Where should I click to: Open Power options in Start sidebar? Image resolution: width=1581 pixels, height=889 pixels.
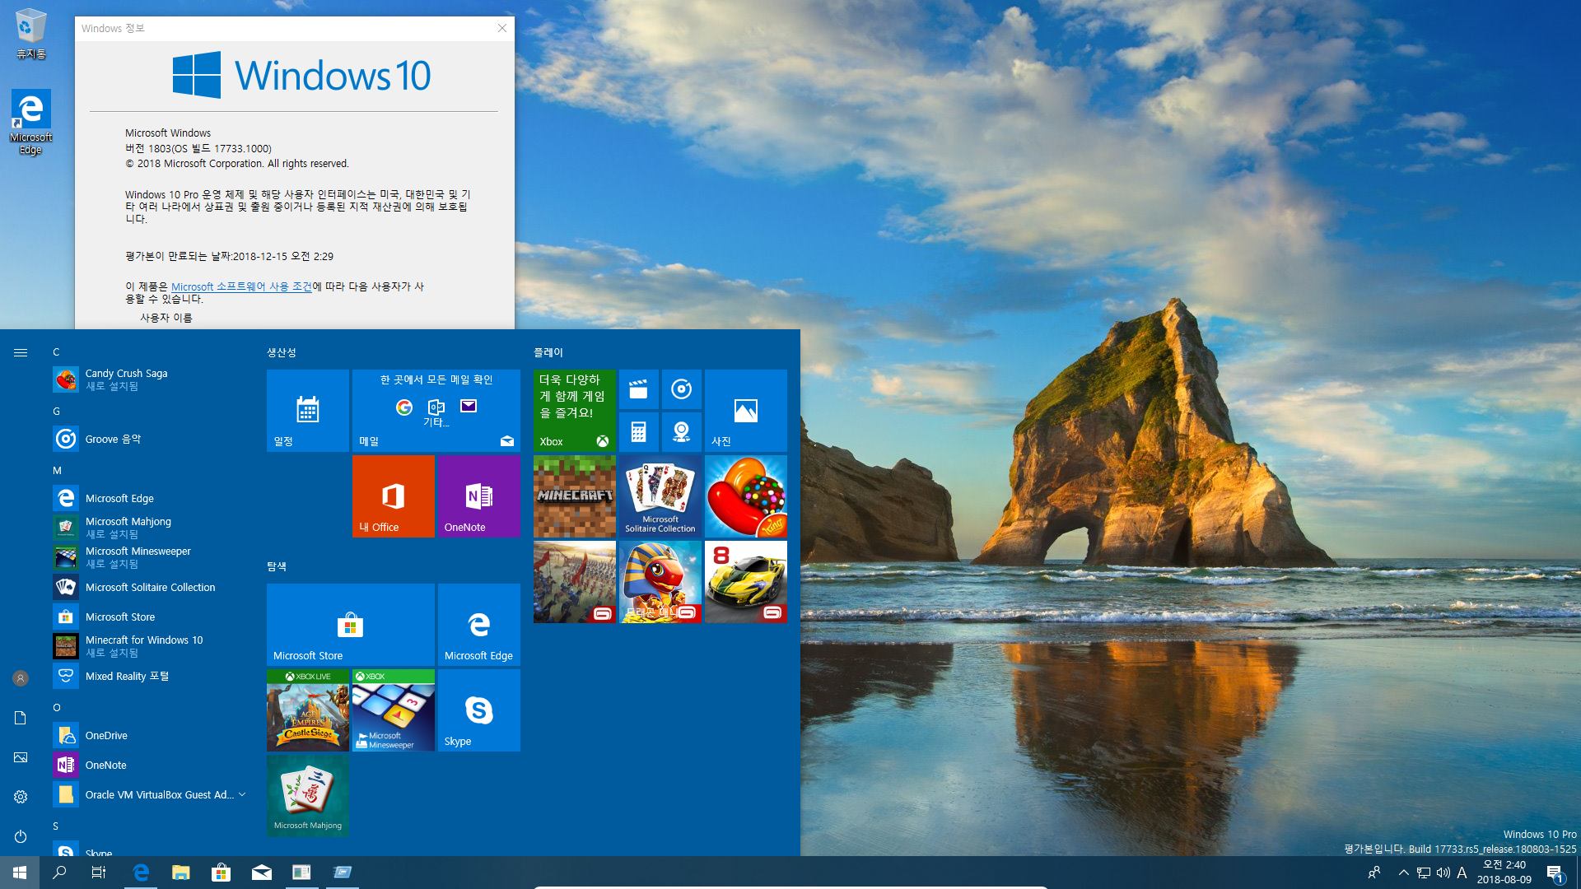pyautogui.click(x=21, y=836)
